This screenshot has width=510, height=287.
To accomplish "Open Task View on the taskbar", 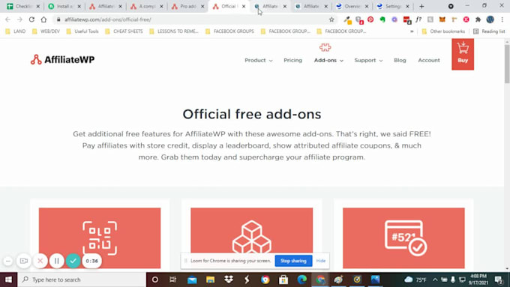I will (x=172, y=280).
